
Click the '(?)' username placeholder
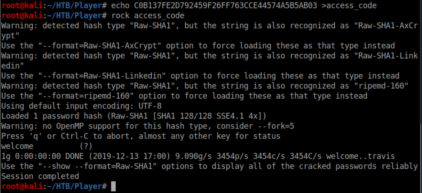point(86,146)
